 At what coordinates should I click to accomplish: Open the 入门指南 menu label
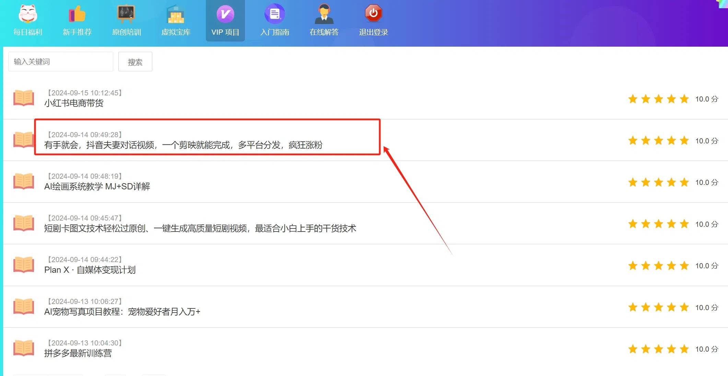tap(274, 32)
